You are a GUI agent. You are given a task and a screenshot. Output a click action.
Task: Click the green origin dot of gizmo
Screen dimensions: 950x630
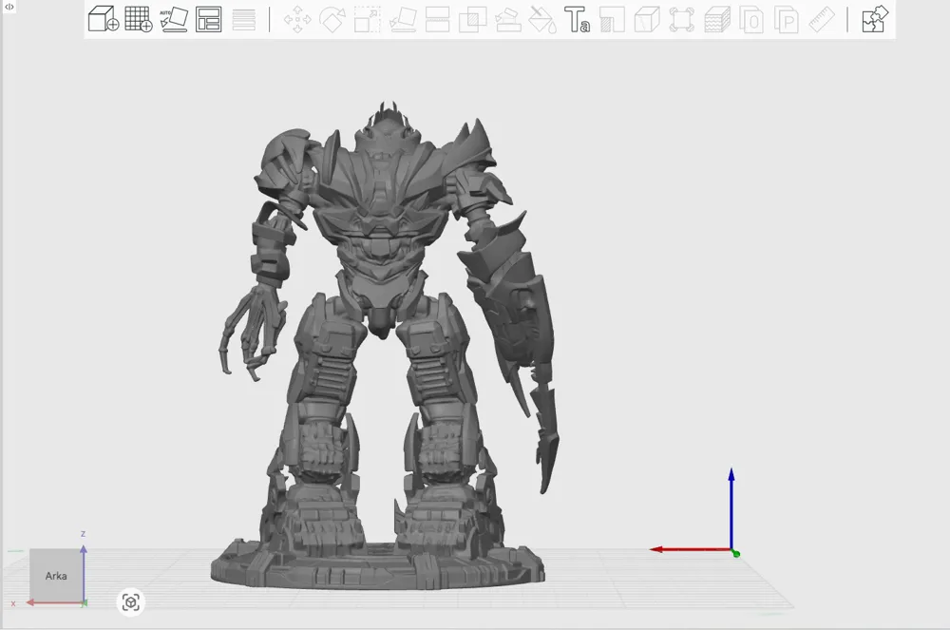pyautogui.click(x=735, y=554)
